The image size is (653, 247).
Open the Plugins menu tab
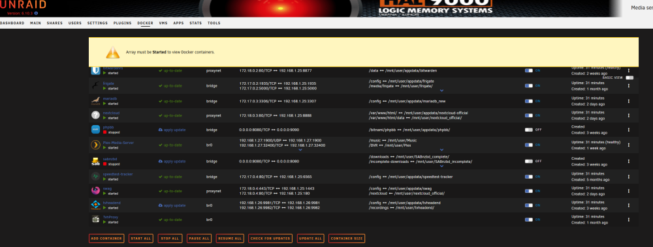123,23
